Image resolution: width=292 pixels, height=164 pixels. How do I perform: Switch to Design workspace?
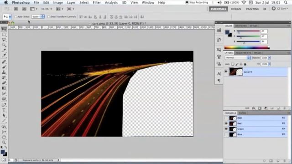point(236,9)
